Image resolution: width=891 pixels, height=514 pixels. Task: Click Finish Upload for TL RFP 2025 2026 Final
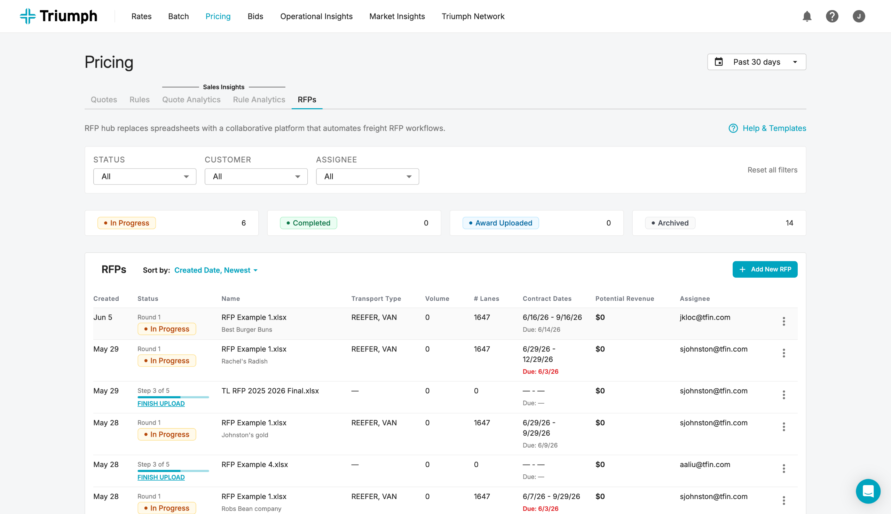pos(161,403)
